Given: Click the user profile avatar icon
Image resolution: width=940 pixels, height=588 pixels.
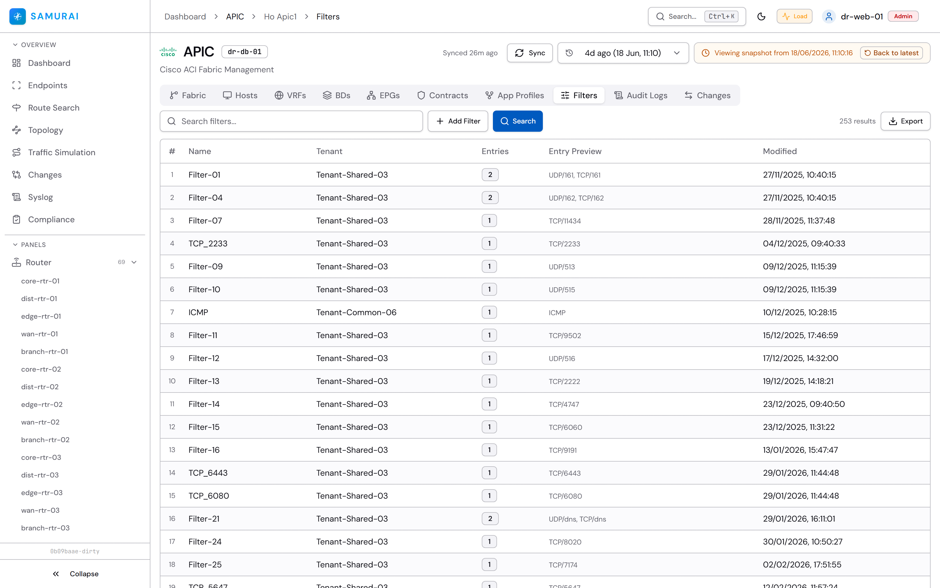Looking at the screenshot, I should (x=828, y=16).
